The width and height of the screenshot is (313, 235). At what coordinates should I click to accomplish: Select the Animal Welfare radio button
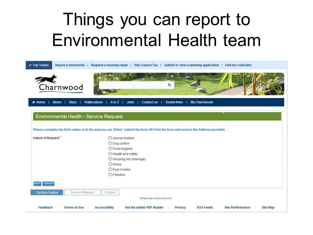coord(110,138)
